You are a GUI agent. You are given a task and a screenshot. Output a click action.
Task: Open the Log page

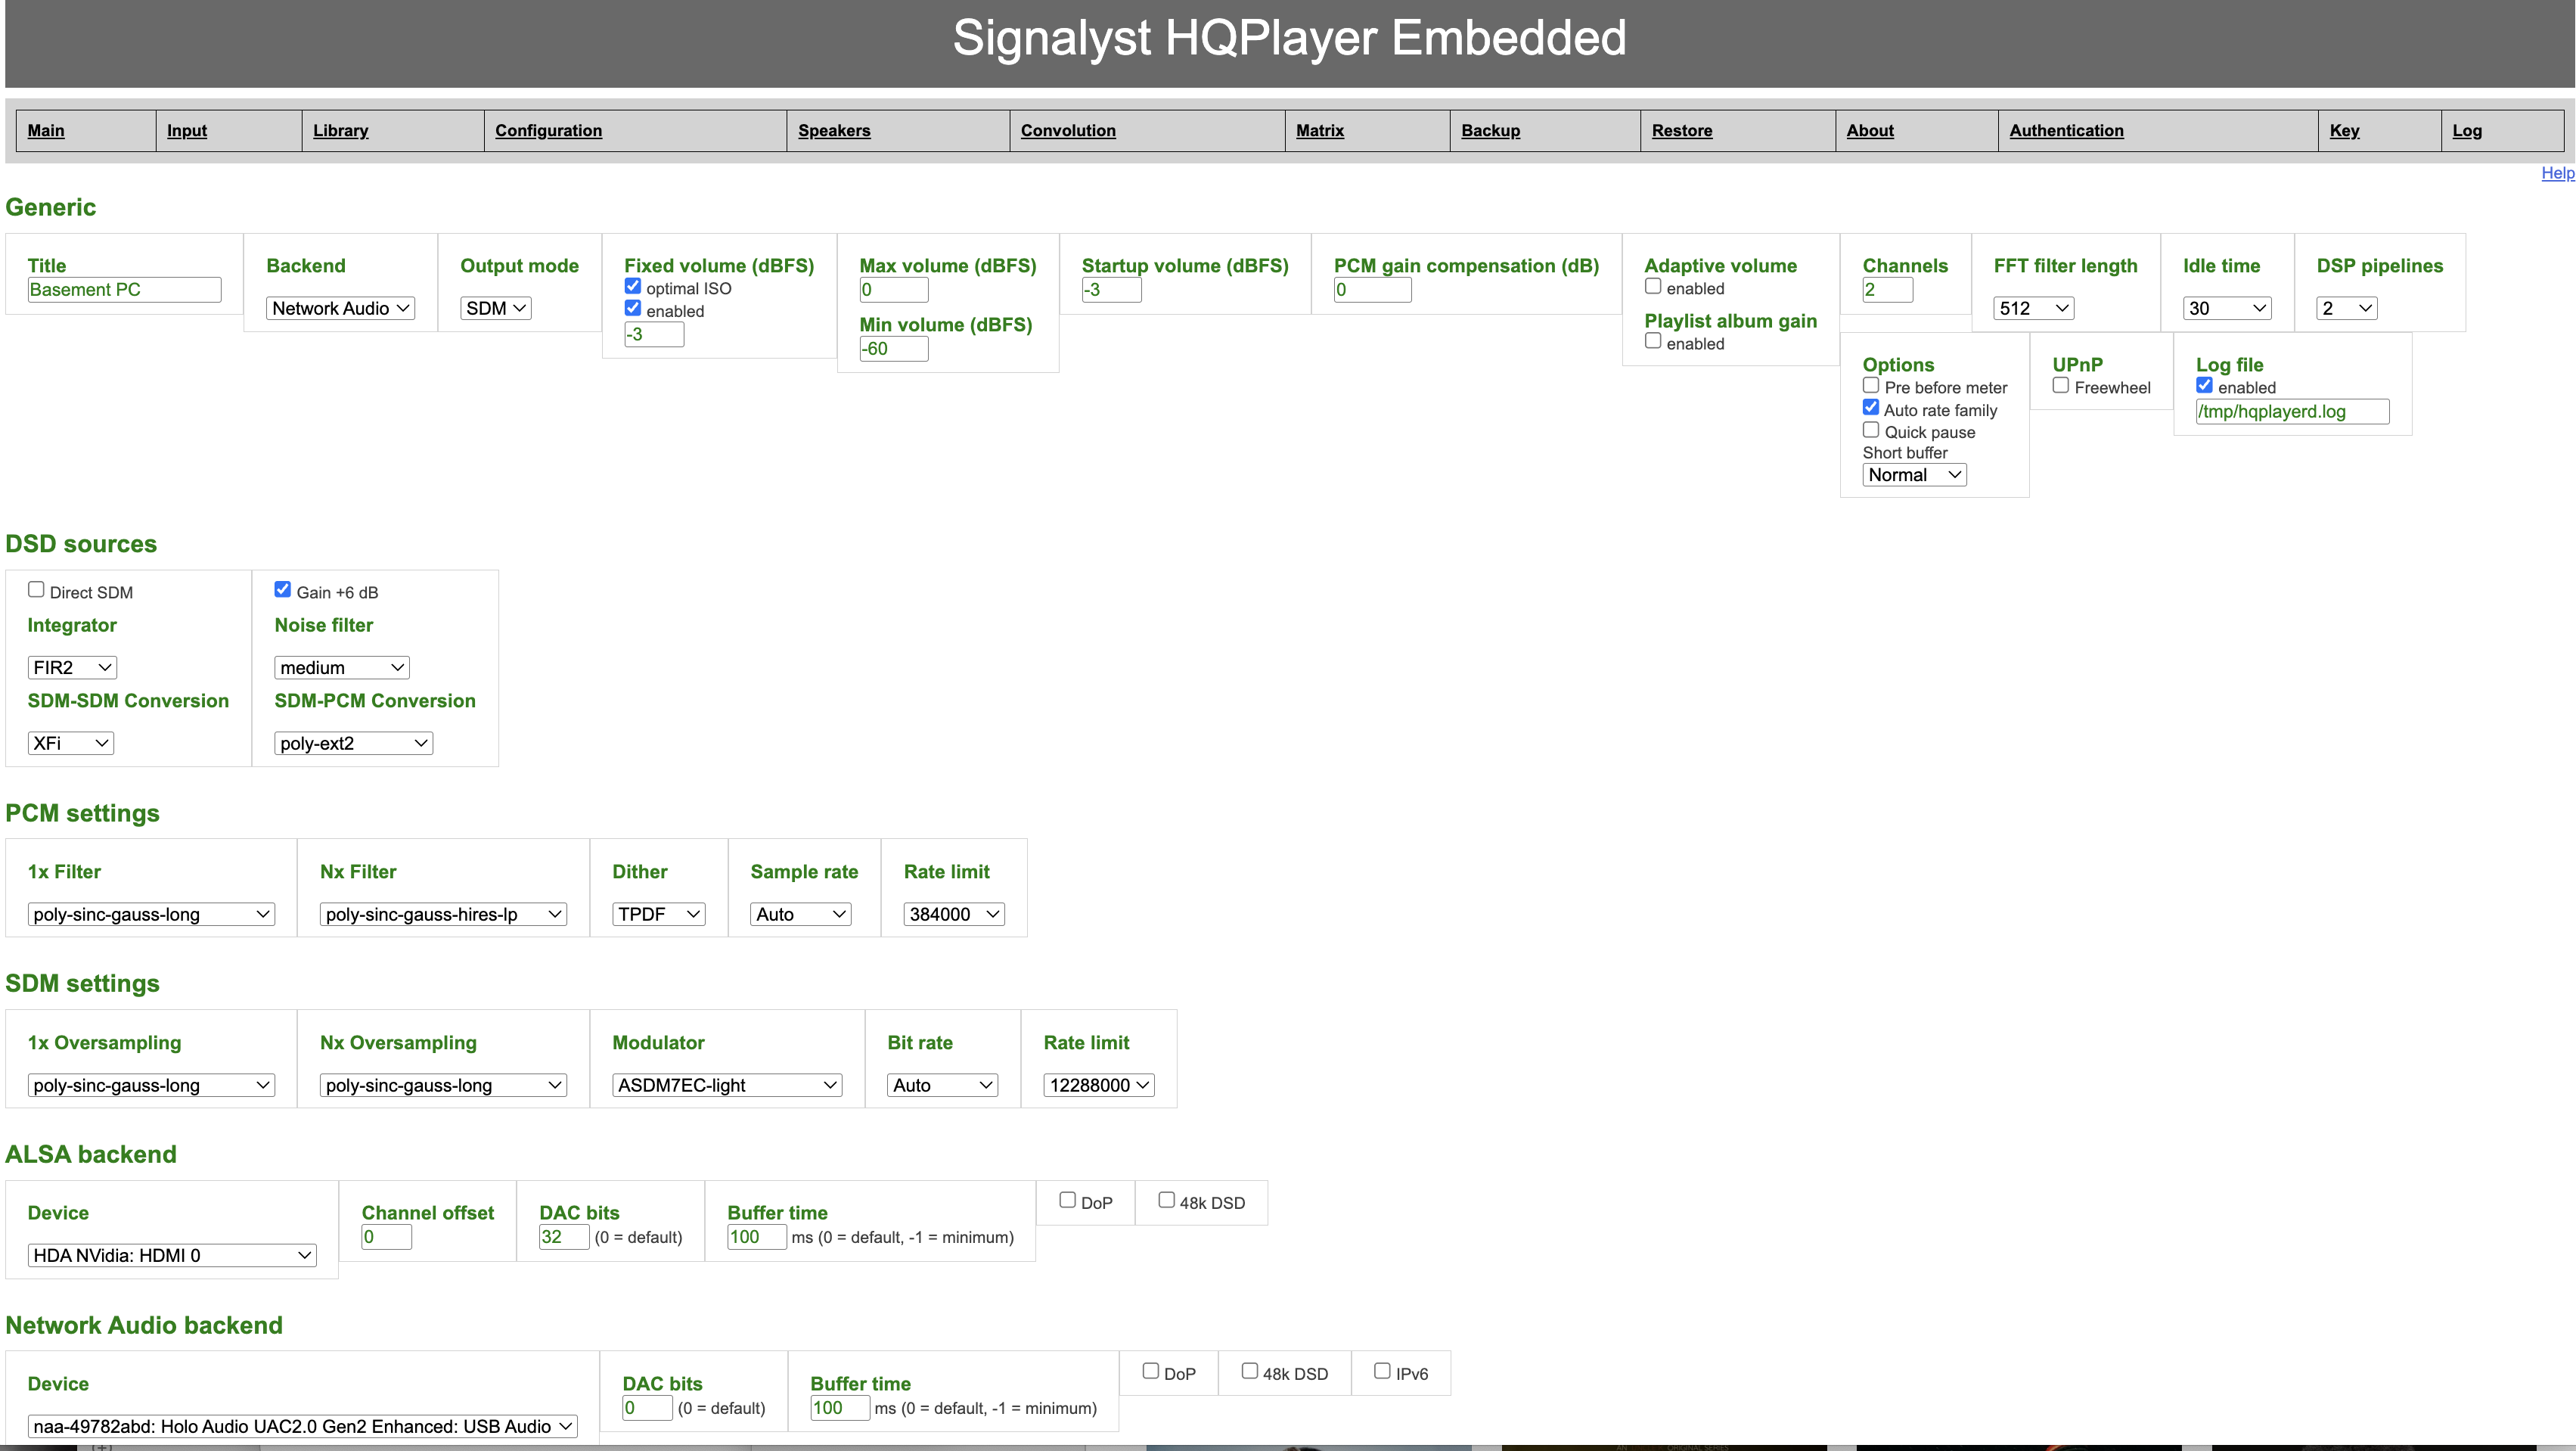tap(2467, 130)
